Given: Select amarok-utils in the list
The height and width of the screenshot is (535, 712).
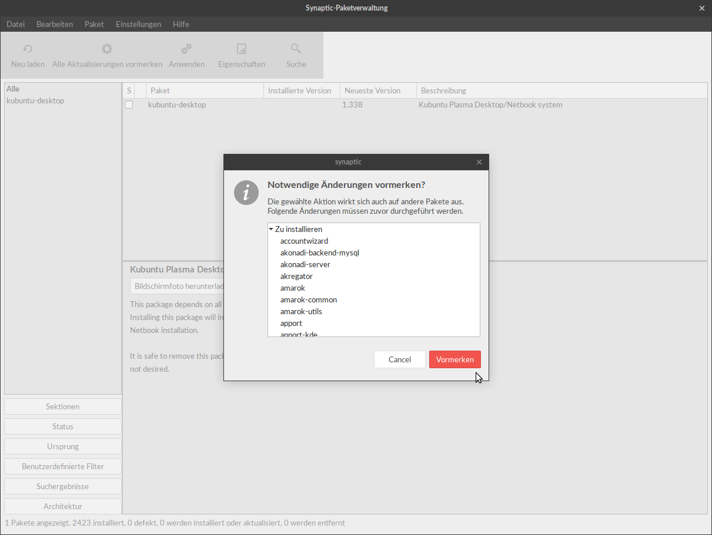Looking at the screenshot, I should pos(301,311).
